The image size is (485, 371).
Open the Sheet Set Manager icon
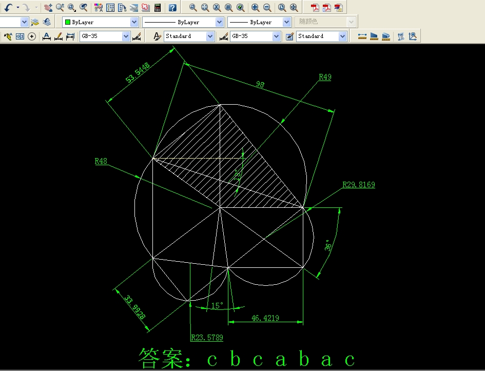tap(133, 7)
